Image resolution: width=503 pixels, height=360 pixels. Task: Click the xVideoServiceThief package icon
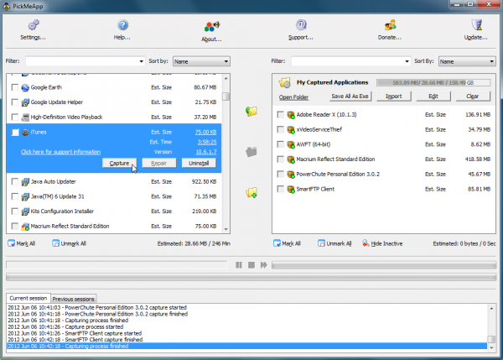click(x=291, y=130)
